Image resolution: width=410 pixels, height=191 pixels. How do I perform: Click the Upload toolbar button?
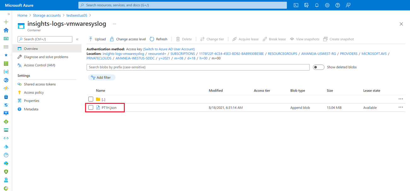97,39
